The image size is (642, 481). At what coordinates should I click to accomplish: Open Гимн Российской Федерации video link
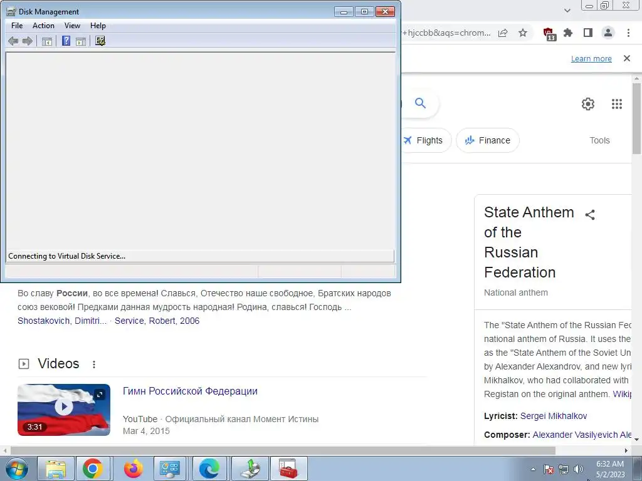tap(190, 391)
